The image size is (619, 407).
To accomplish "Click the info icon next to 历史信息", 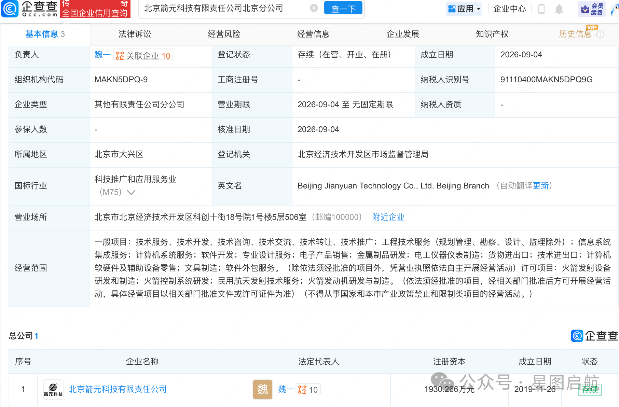I will (x=600, y=34).
